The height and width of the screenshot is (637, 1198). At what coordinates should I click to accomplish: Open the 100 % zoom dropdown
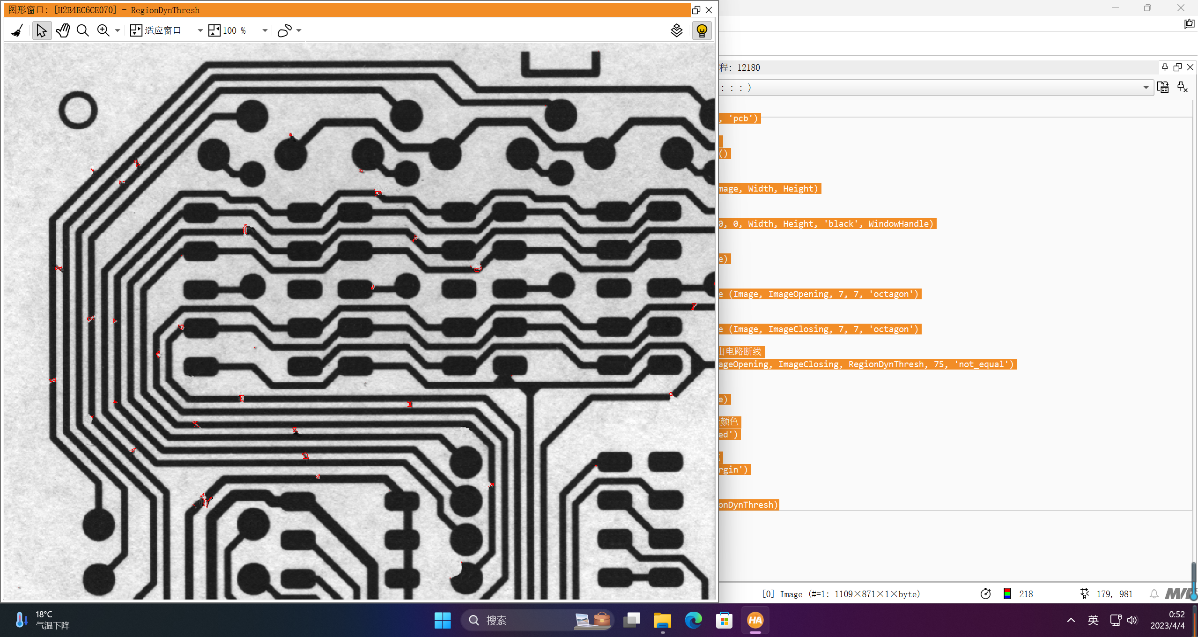coord(265,31)
